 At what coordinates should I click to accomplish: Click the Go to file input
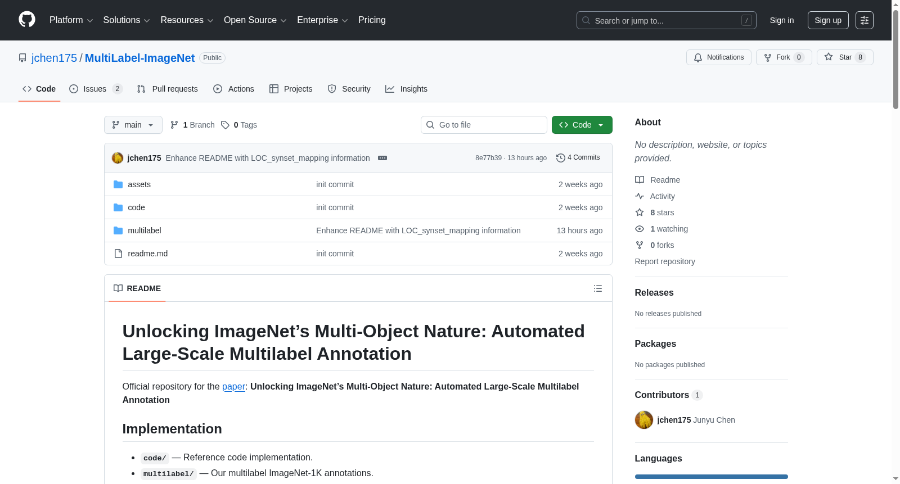click(484, 125)
